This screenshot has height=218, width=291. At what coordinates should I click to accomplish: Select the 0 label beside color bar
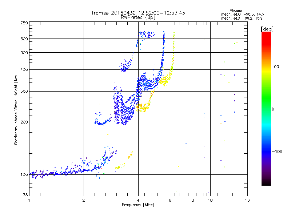click(273, 109)
